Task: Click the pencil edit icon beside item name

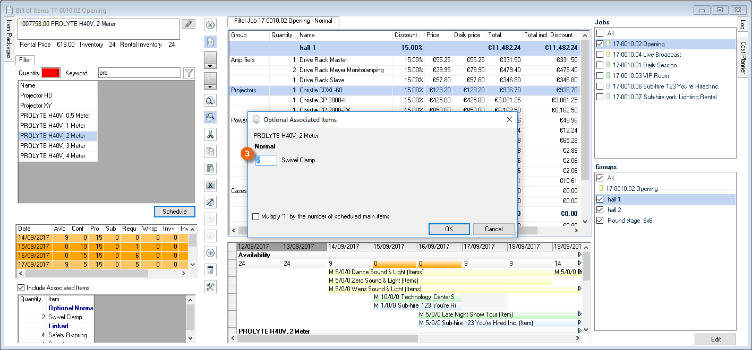Action: coord(188,24)
